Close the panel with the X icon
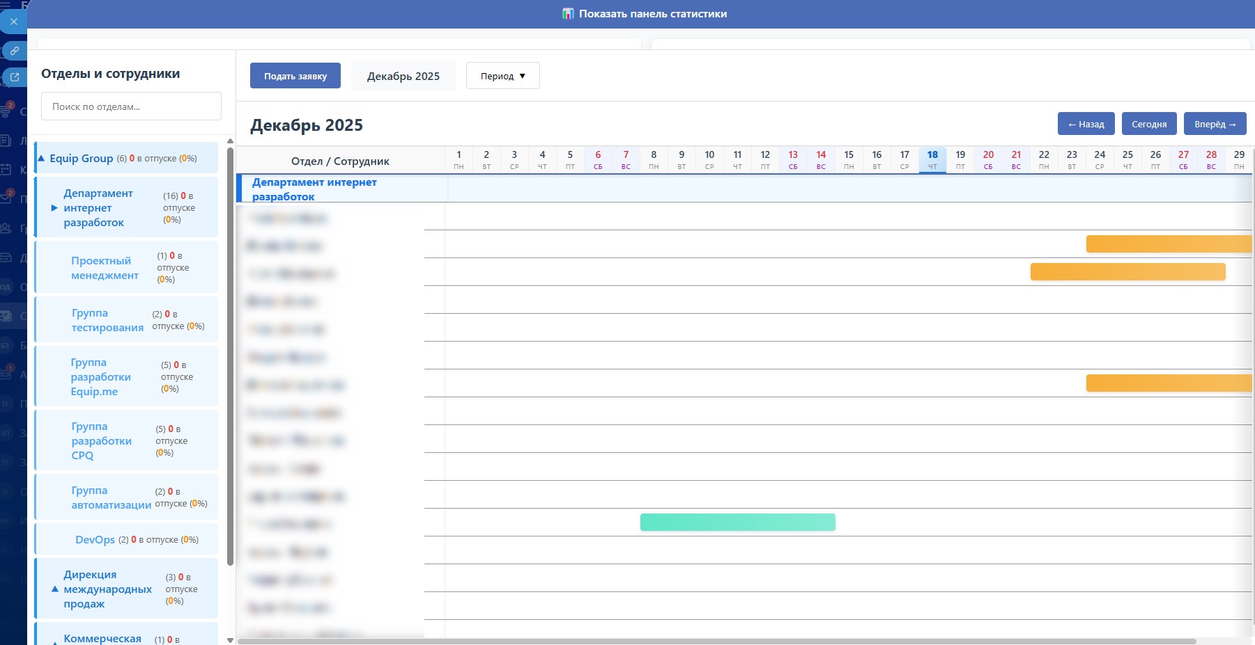Image resolution: width=1255 pixels, height=645 pixels. click(14, 22)
